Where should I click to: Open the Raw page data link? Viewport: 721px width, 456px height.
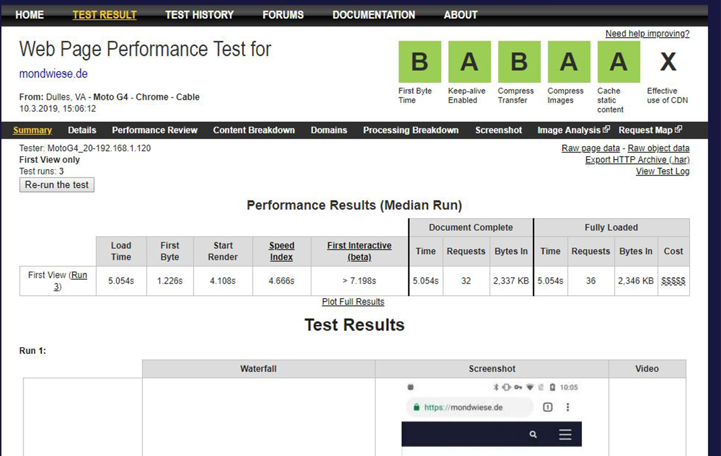coord(591,148)
